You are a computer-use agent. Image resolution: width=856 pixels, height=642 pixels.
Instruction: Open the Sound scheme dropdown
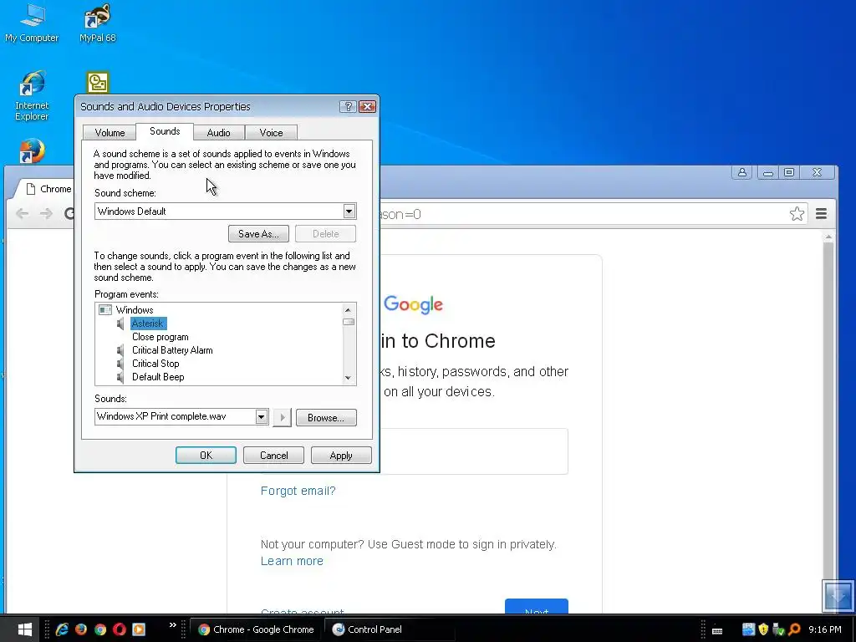349,211
